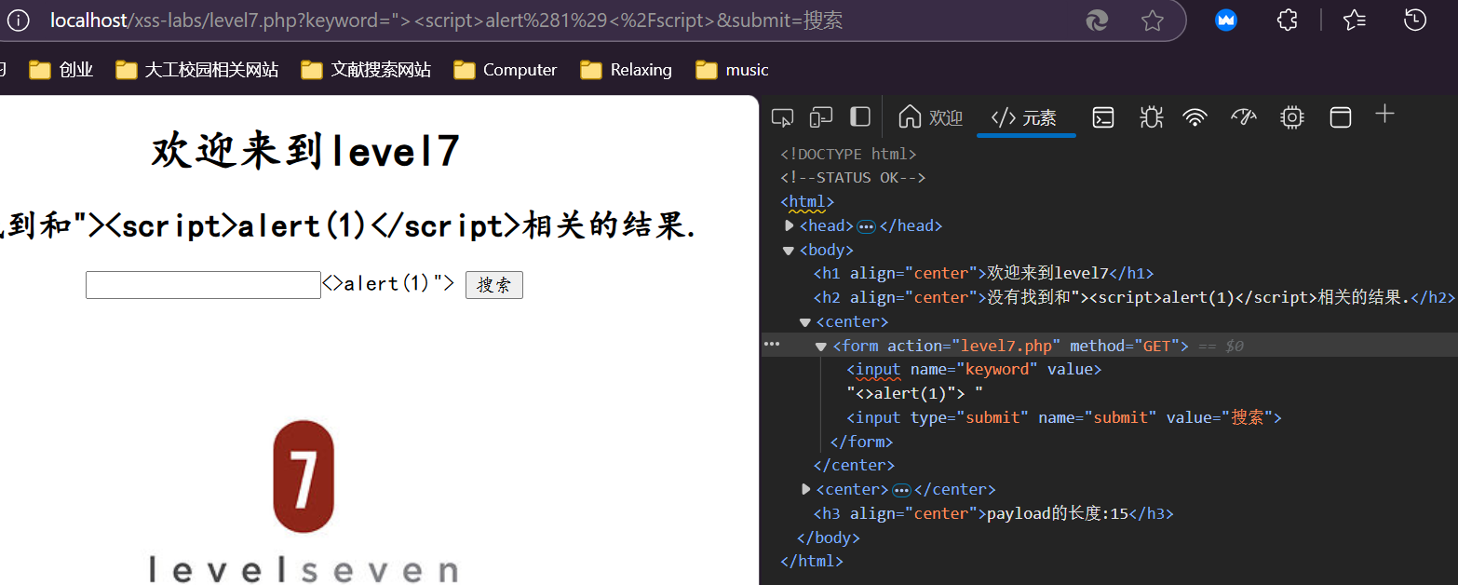The image size is (1458, 585).
Task: Activate DevTools inspect element picker
Action: click(x=783, y=117)
